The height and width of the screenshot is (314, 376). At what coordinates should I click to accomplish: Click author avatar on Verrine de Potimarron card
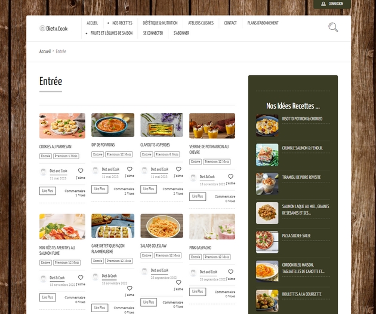tap(193, 178)
